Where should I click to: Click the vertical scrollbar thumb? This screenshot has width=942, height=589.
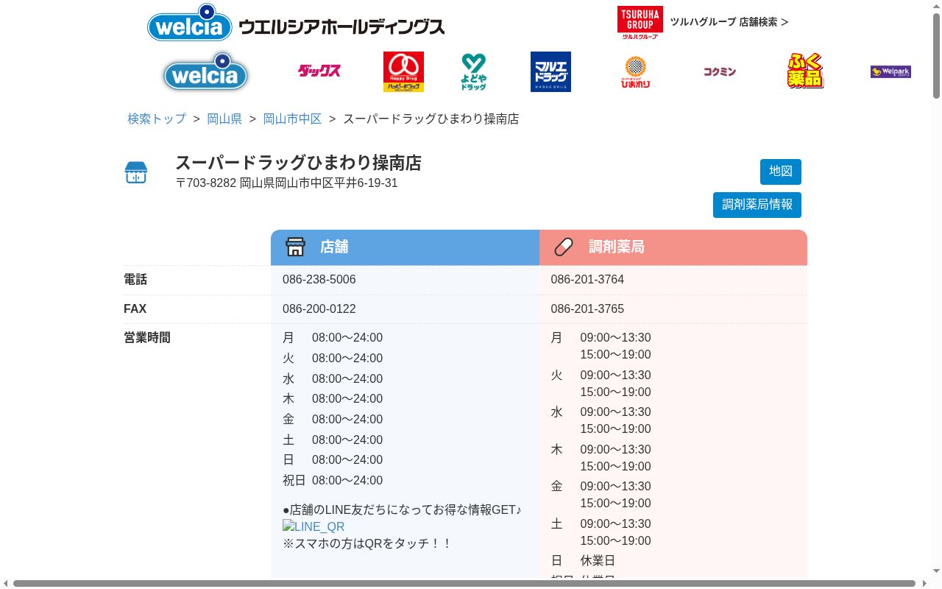[936, 55]
